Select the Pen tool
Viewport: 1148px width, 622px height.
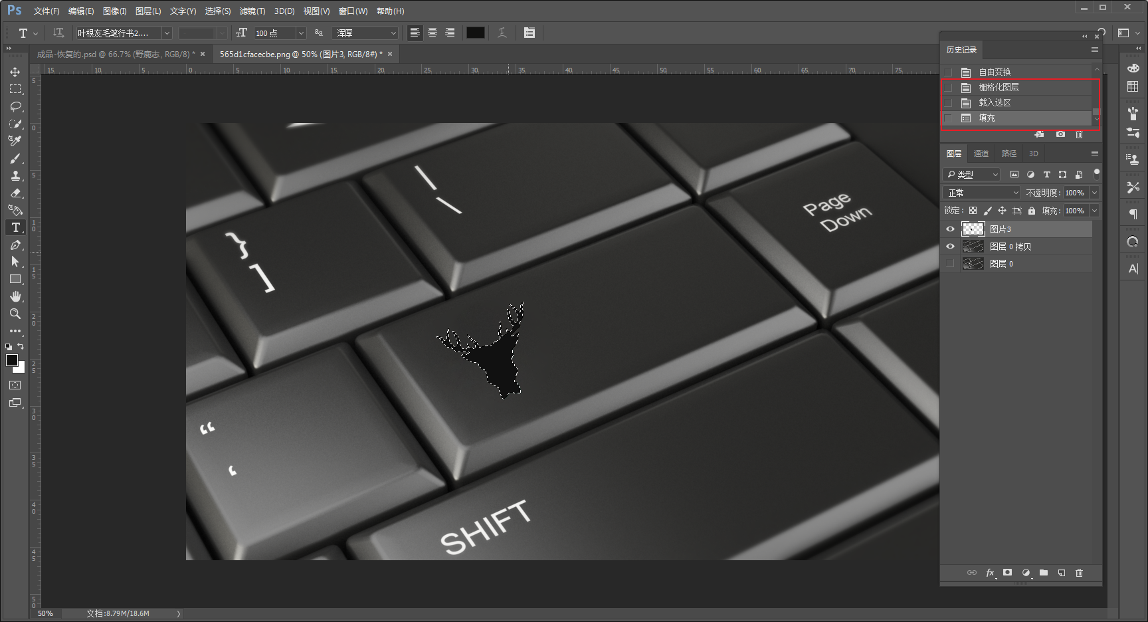(15, 245)
